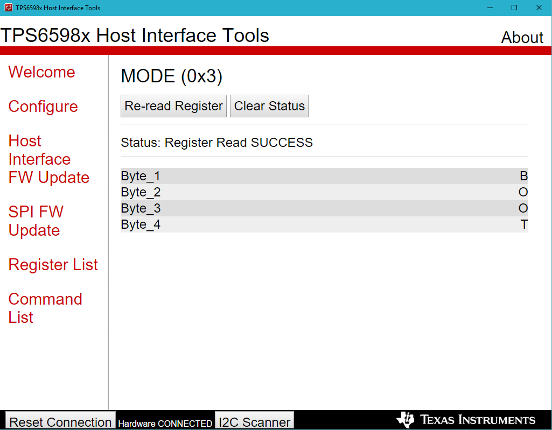Click the MODE (0x3) heading
Viewport: 552px width, 430px height.
tap(171, 76)
